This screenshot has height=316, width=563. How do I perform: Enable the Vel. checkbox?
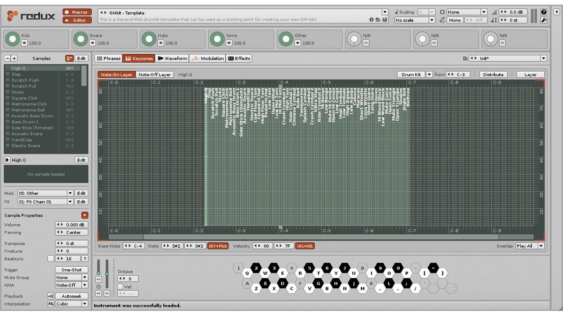(121, 287)
